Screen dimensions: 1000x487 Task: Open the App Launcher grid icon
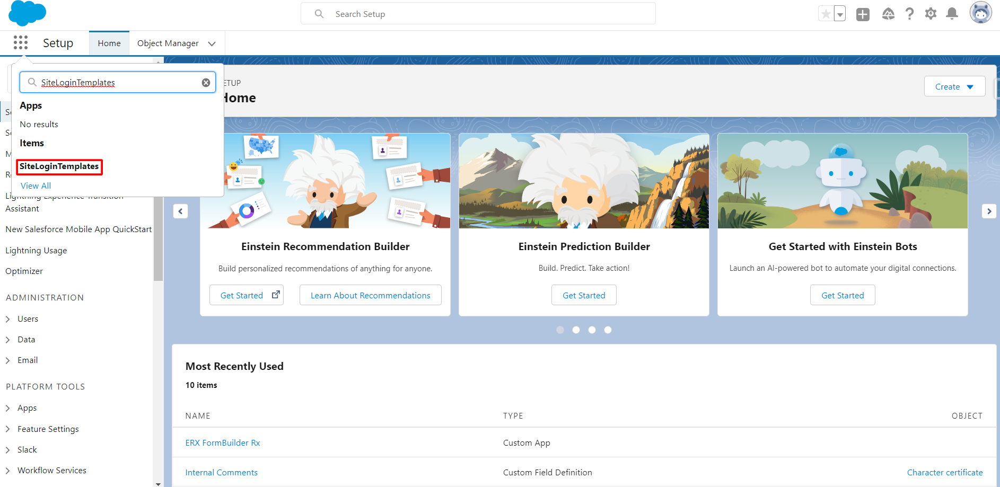pos(21,42)
